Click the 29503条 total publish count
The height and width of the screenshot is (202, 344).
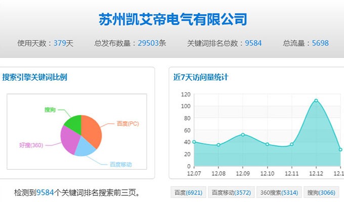[152, 43]
